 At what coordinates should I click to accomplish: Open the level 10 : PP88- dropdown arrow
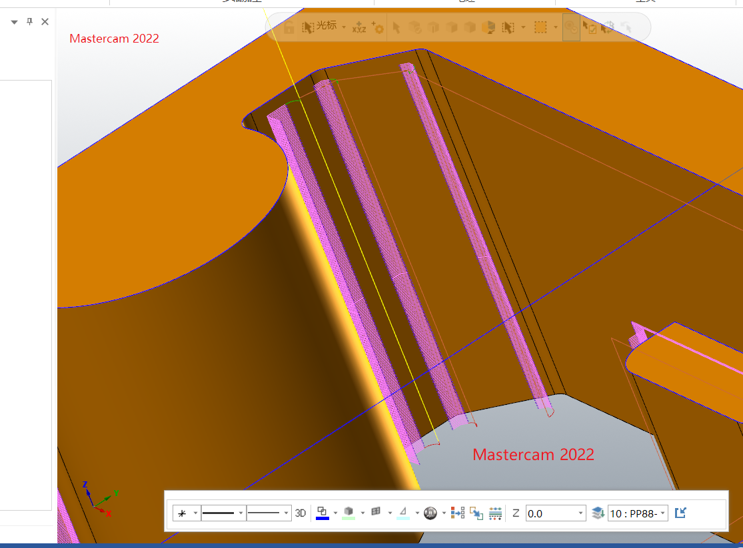click(x=662, y=513)
